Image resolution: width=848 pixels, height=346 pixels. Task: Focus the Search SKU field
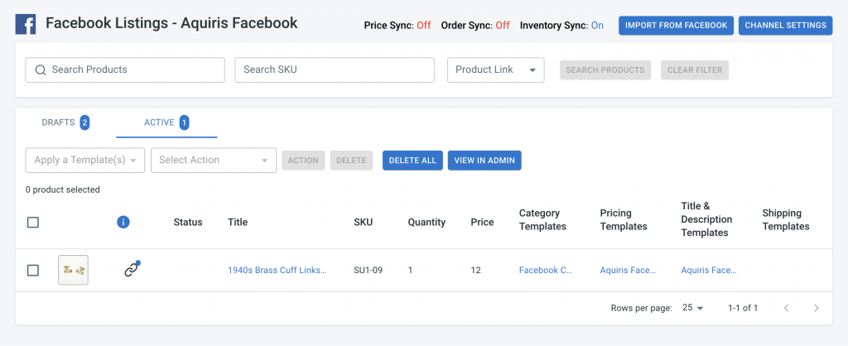click(x=335, y=70)
